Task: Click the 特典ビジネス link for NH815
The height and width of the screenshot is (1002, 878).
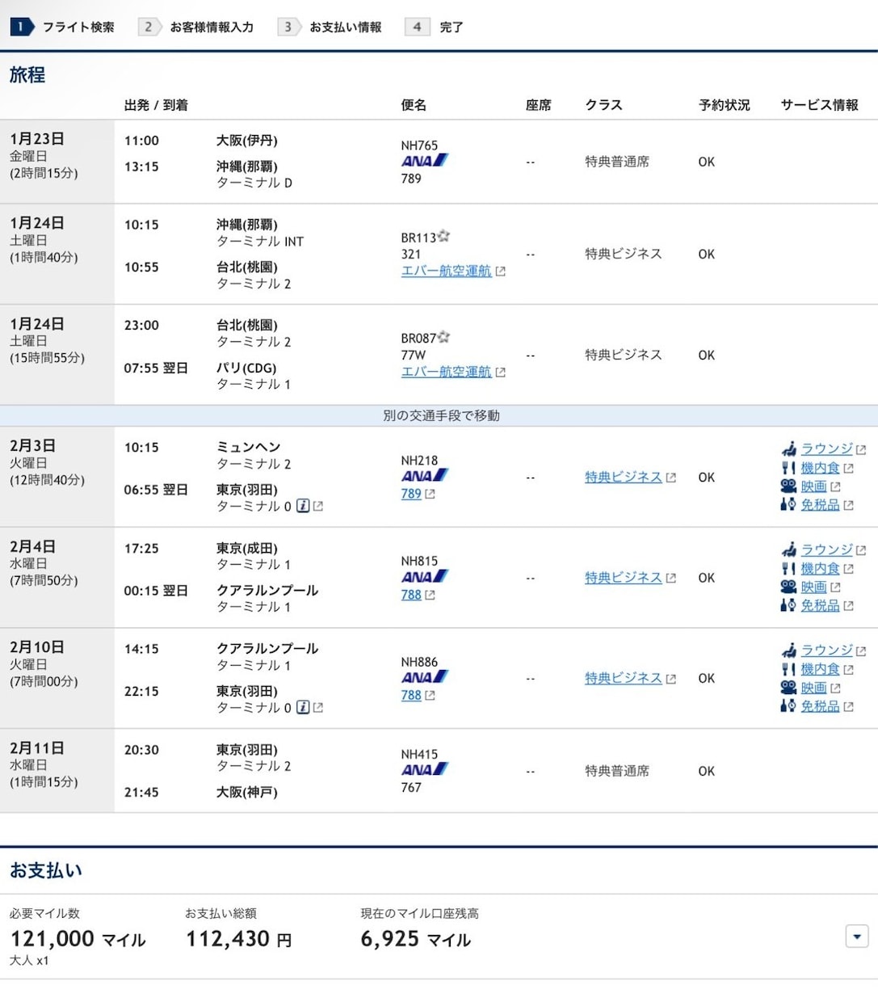Action: point(623,578)
